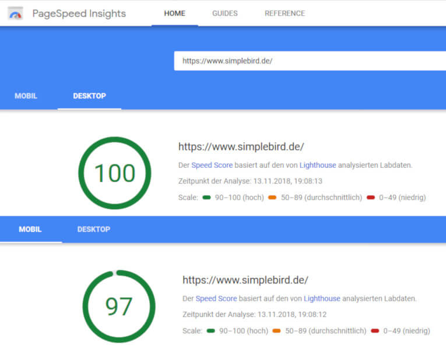Click orange 50–89 swatch in upper scale
446x362 pixels.
tap(272, 198)
